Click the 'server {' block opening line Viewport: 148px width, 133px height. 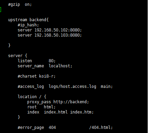click(x=18, y=56)
